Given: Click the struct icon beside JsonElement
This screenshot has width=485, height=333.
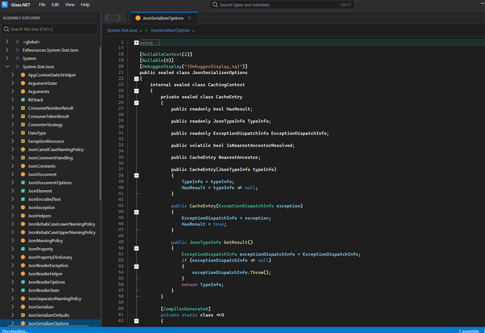Looking at the screenshot, I should (23, 191).
